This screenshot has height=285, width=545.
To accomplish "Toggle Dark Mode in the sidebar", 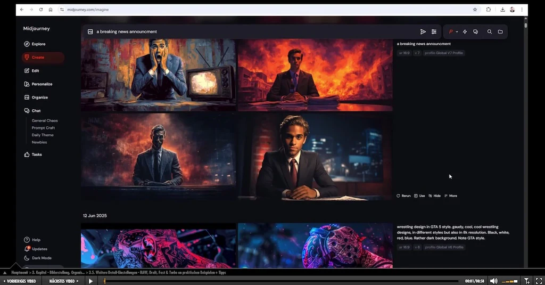I will (41, 258).
